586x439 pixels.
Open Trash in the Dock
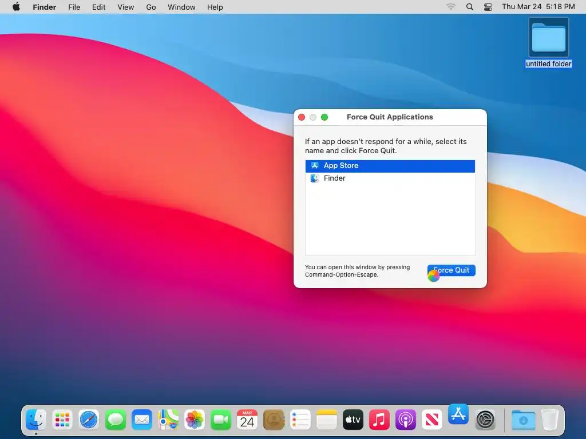click(x=550, y=420)
